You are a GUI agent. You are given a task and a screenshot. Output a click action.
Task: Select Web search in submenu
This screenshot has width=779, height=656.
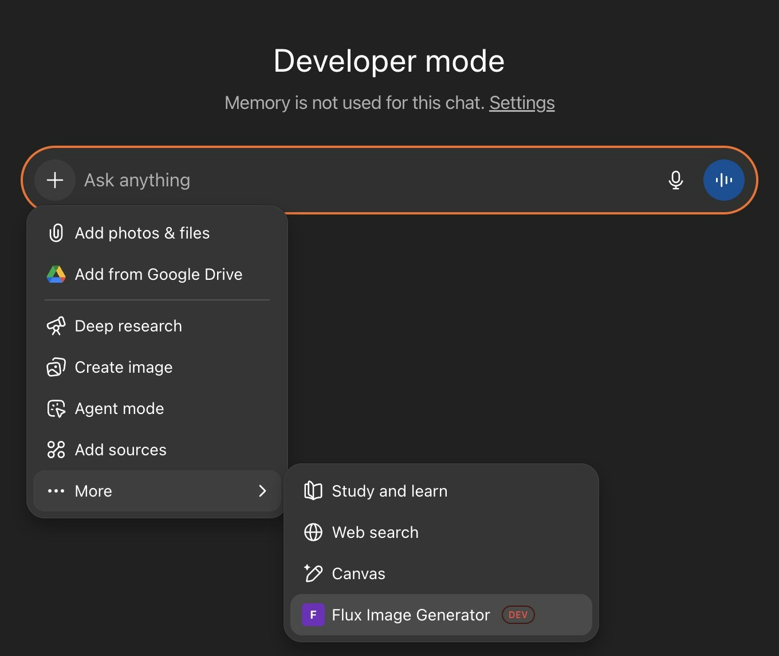click(x=441, y=532)
